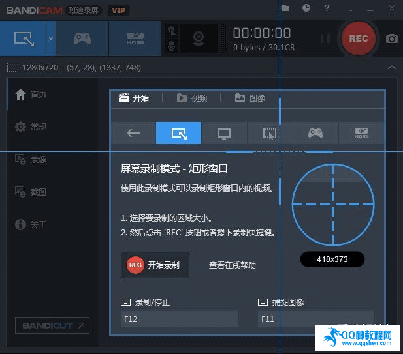Open the 查看在线帮助 online help link
This screenshot has height=354, width=403.
click(x=233, y=265)
